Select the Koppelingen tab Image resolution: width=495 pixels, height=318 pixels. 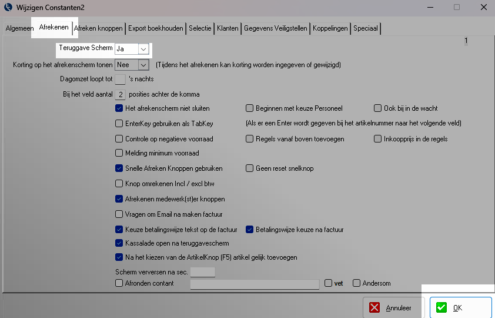click(x=331, y=28)
